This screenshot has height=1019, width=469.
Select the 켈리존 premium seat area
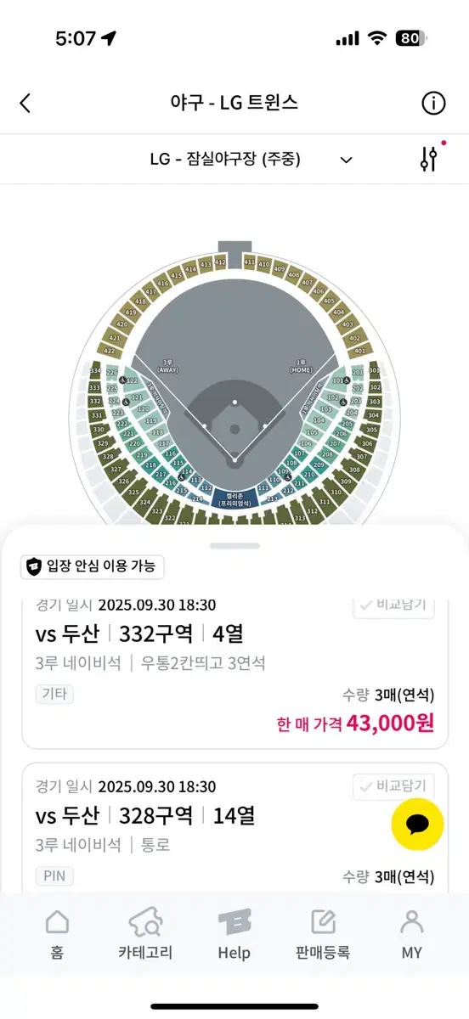click(x=234, y=498)
